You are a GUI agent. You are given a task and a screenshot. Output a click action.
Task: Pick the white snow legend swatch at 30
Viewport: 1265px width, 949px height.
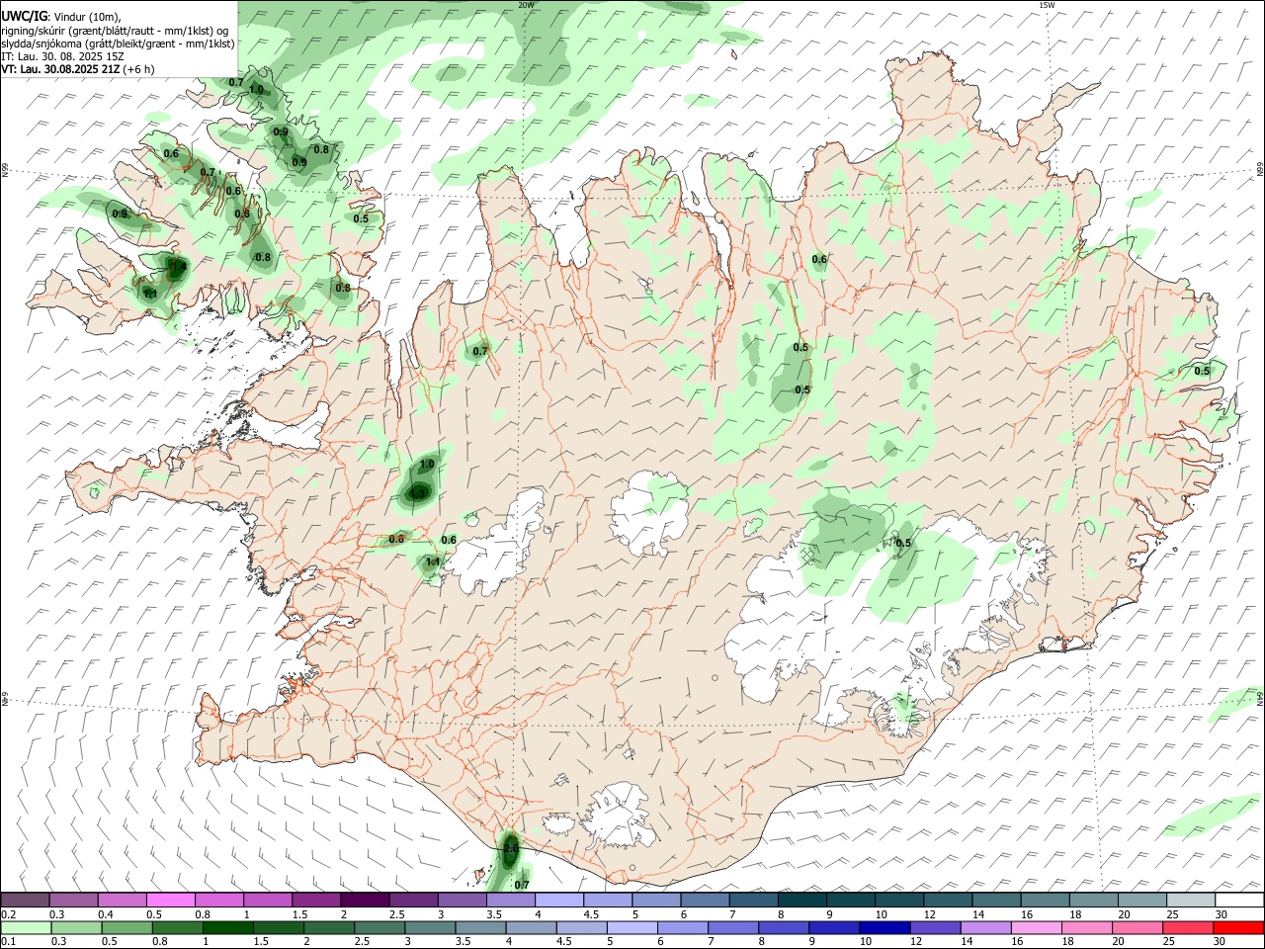(x=1240, y=900)
